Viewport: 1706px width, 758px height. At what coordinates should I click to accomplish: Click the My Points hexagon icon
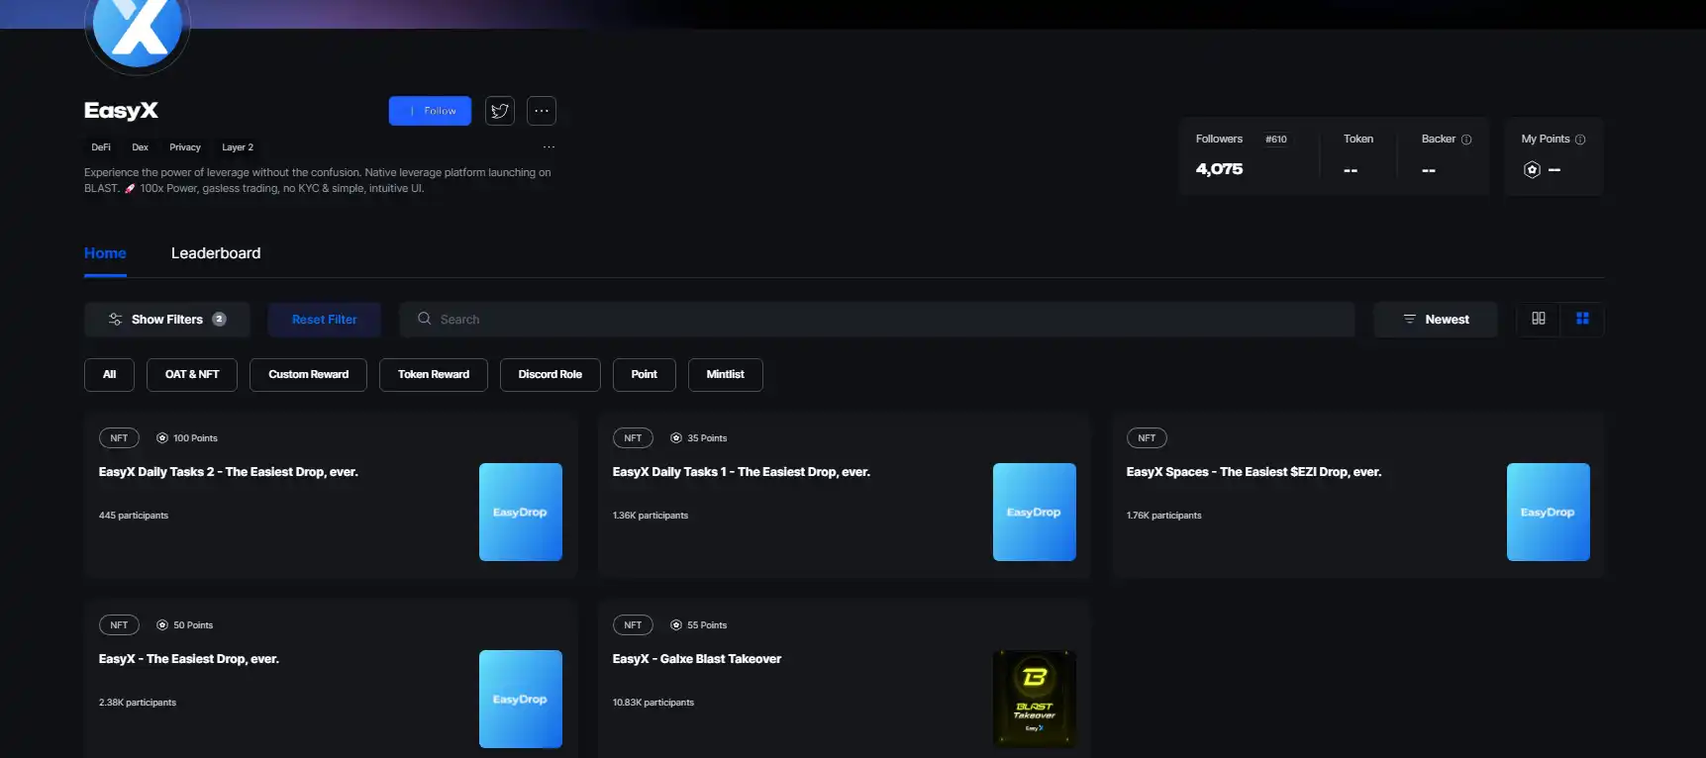point(1532,169)
